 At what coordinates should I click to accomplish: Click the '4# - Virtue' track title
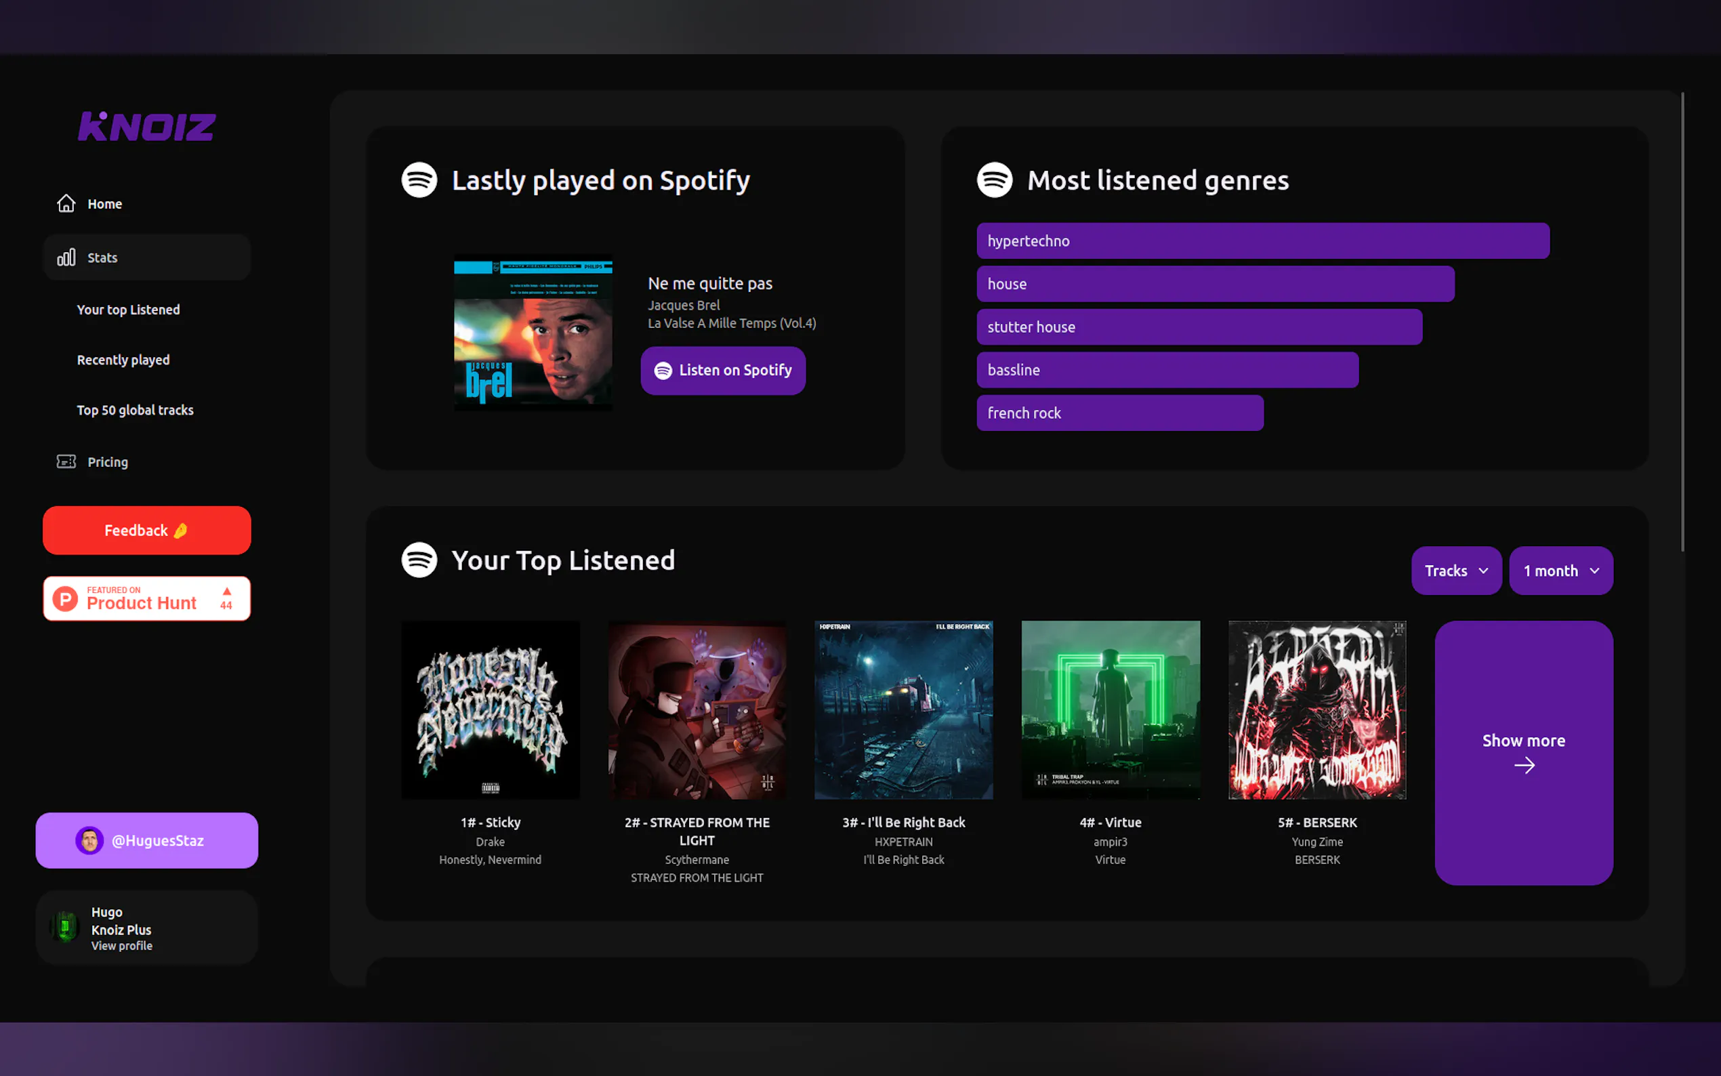tap(1111, 823)
